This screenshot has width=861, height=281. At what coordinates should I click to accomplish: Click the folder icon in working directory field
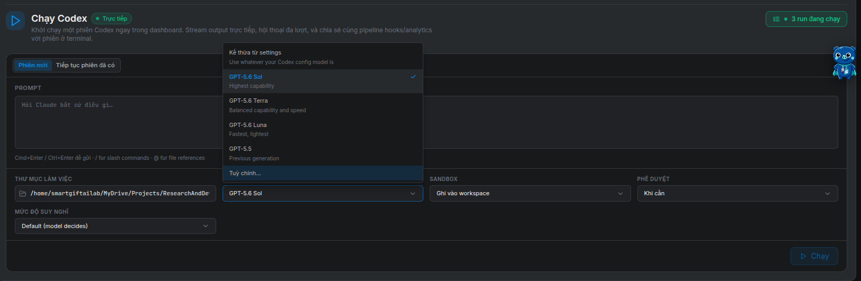coord(23,194)
